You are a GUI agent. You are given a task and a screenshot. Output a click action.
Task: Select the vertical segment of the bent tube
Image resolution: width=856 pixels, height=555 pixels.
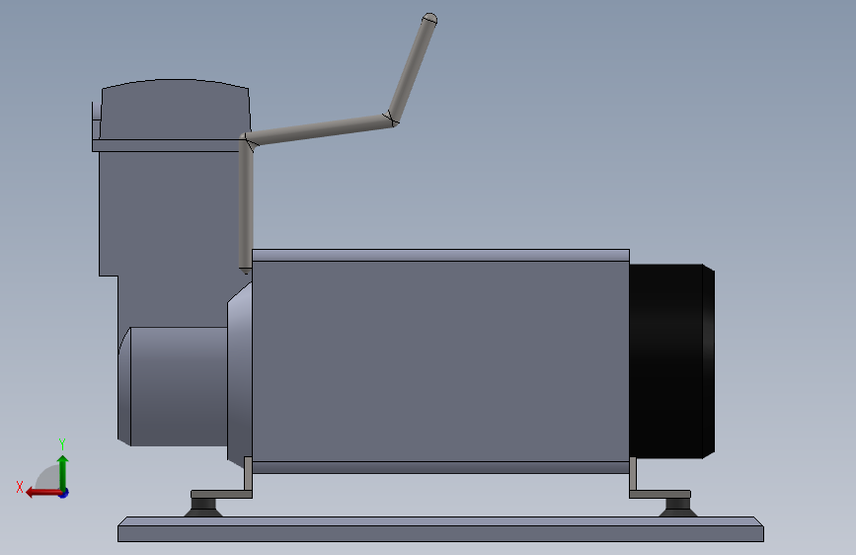[x=246, y=204]
